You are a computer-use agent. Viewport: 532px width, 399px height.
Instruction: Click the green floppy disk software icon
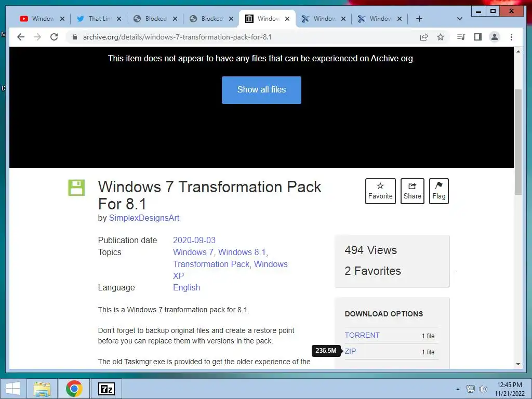(77, 188)
